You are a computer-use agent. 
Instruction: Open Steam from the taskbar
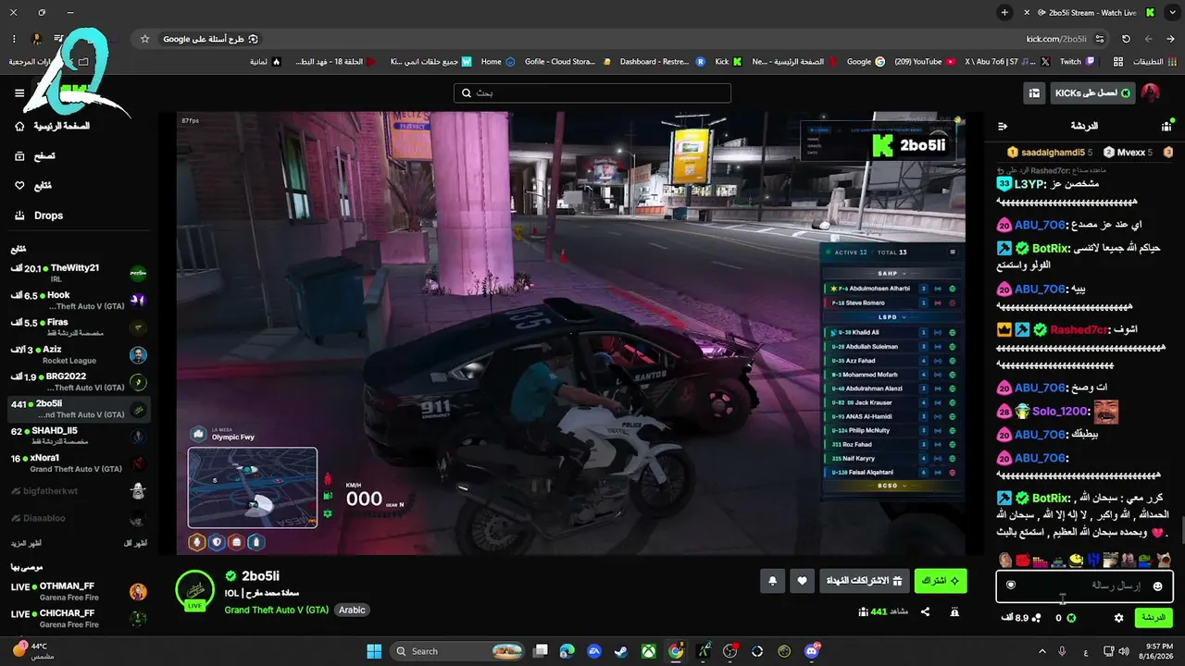click(622, 651)
